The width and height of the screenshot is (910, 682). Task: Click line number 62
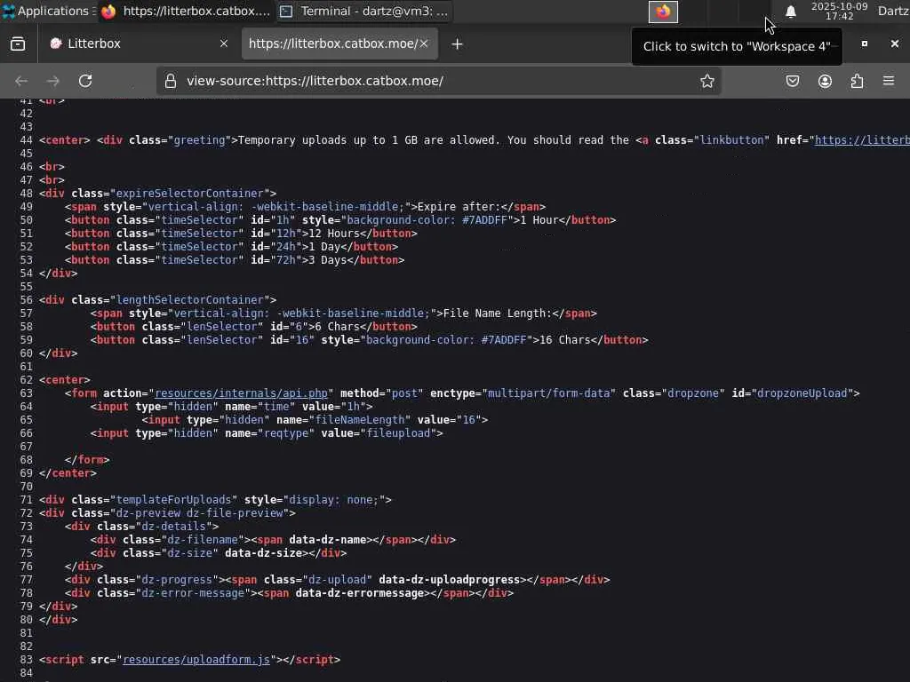pyautogui.click(x=26, y=380)
